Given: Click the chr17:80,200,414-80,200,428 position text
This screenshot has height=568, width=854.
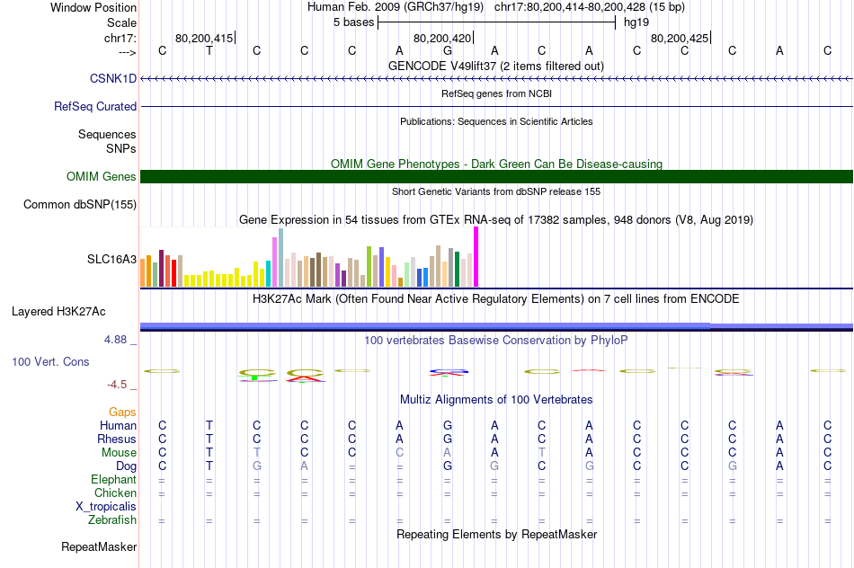Looking at the screenshot, I should pos(570,7).
